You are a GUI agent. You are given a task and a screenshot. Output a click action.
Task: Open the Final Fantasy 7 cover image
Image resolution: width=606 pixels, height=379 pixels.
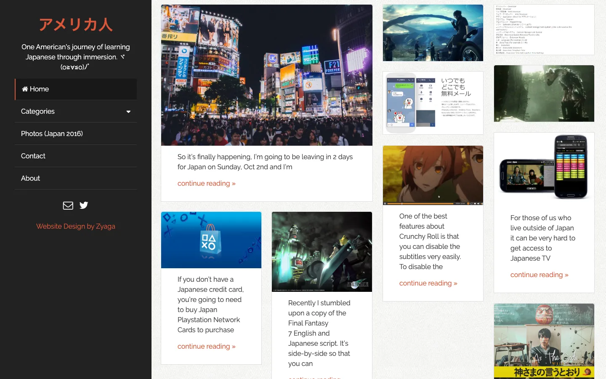pos(322,252)
